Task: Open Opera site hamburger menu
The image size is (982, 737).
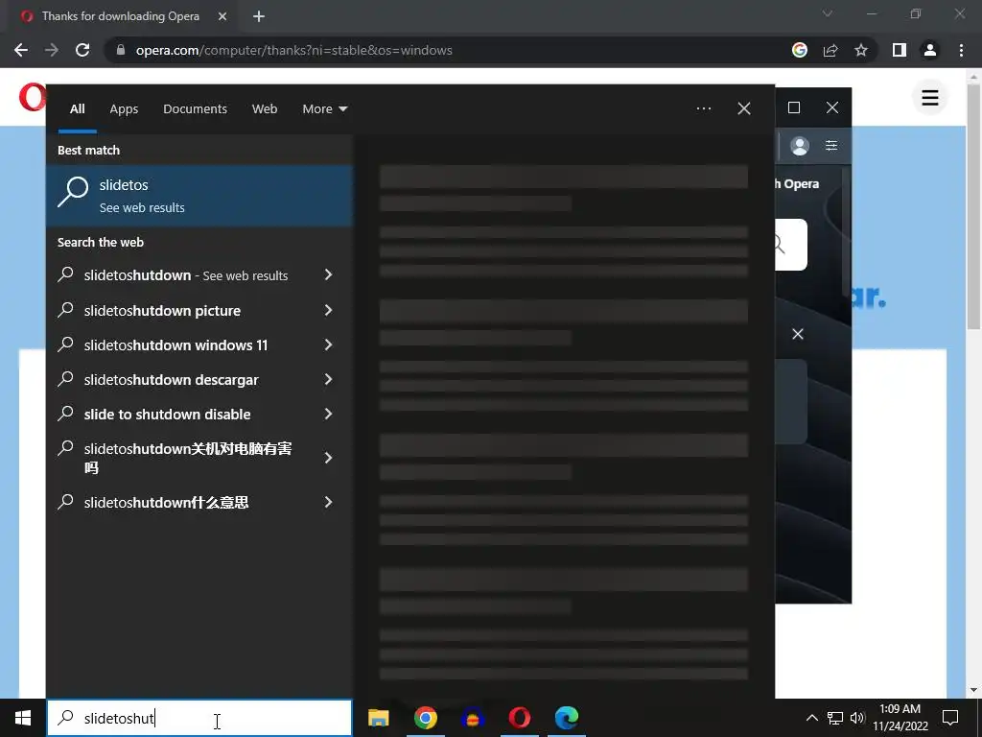Action: [930, 98]
